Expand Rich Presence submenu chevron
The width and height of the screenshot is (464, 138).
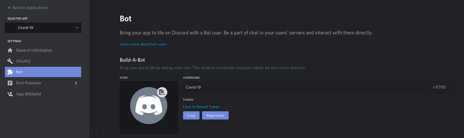[76, 83]
